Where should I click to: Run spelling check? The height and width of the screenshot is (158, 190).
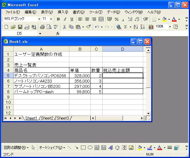point(56,27)
